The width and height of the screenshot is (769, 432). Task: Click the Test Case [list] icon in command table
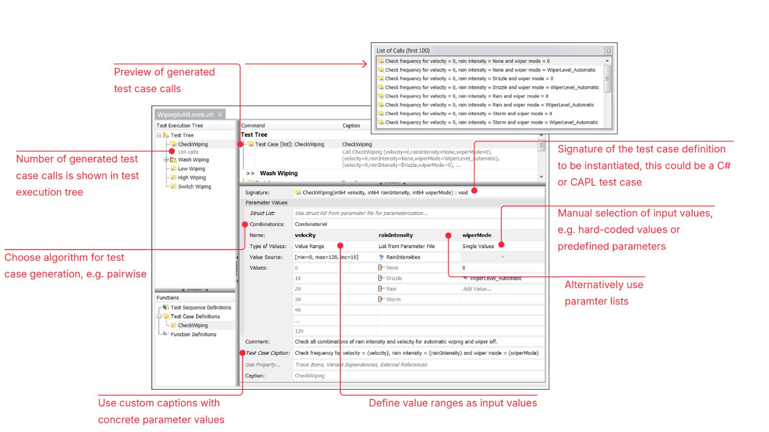[250, 144]
